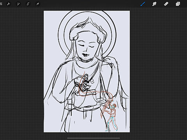The height and width of the screenshot is (140, 187).
Task: Open the Actions wrench menu
Action: point(9,4)
